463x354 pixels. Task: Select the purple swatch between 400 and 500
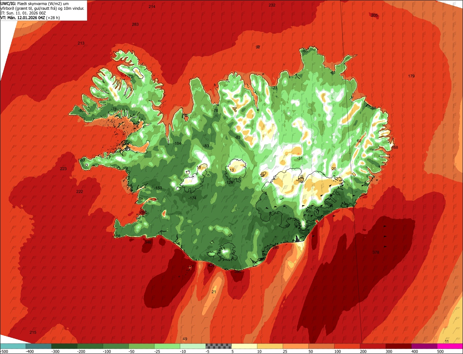pyautogui.click(x=424, y=346)
